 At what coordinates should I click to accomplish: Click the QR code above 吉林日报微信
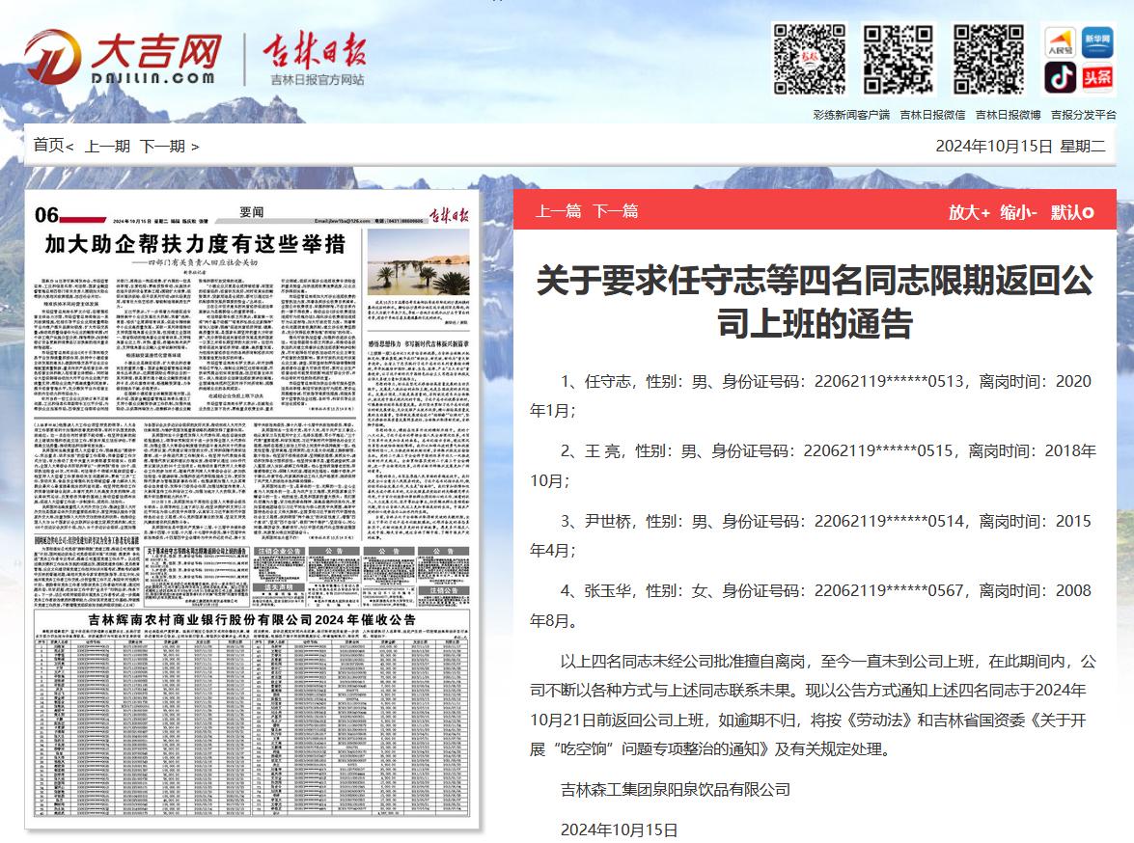click(898, 59)
